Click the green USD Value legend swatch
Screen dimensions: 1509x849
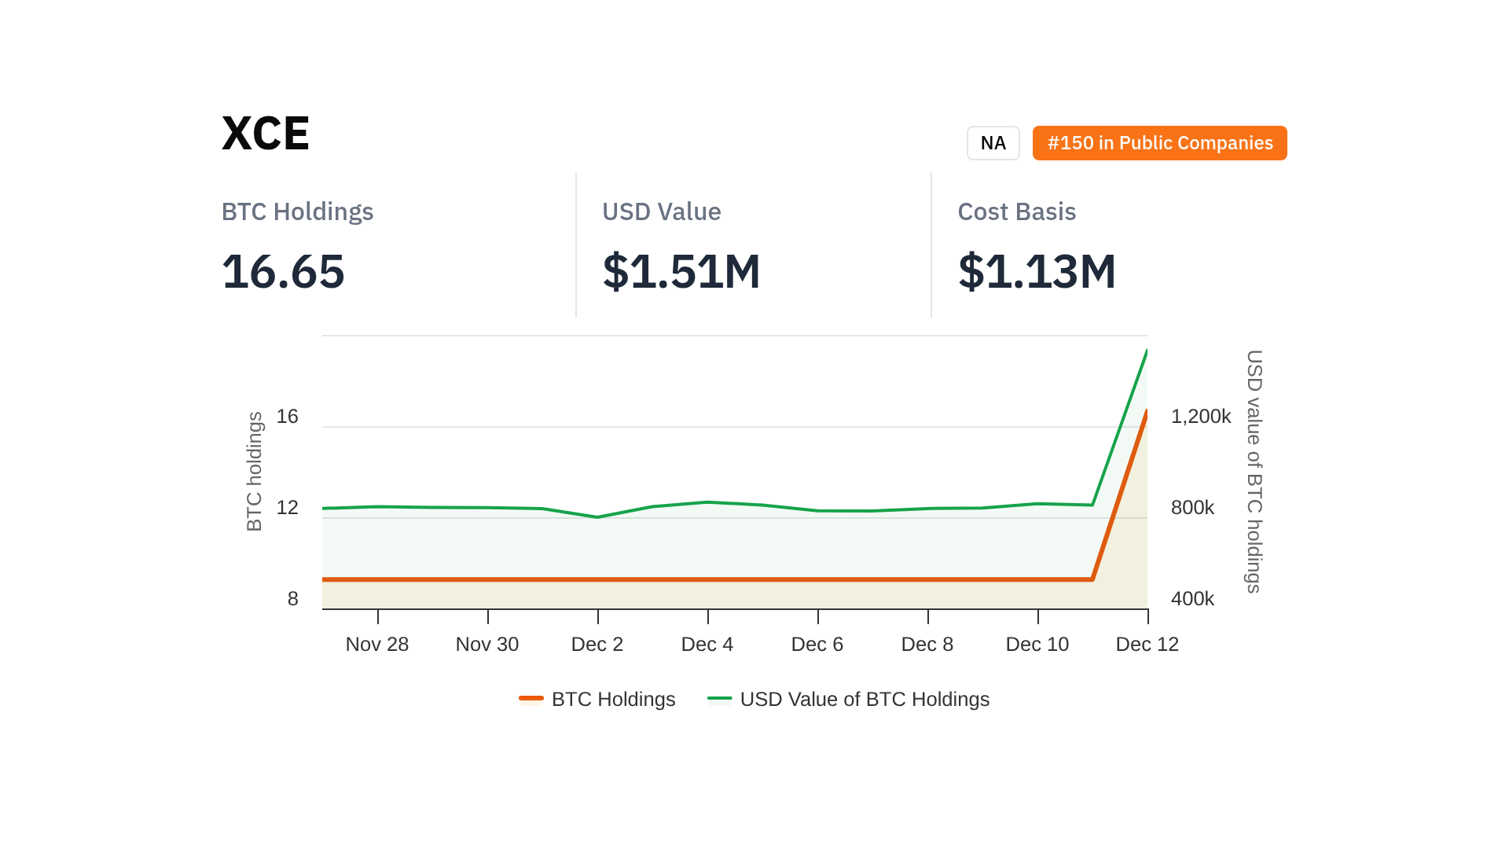coord(719,698)
